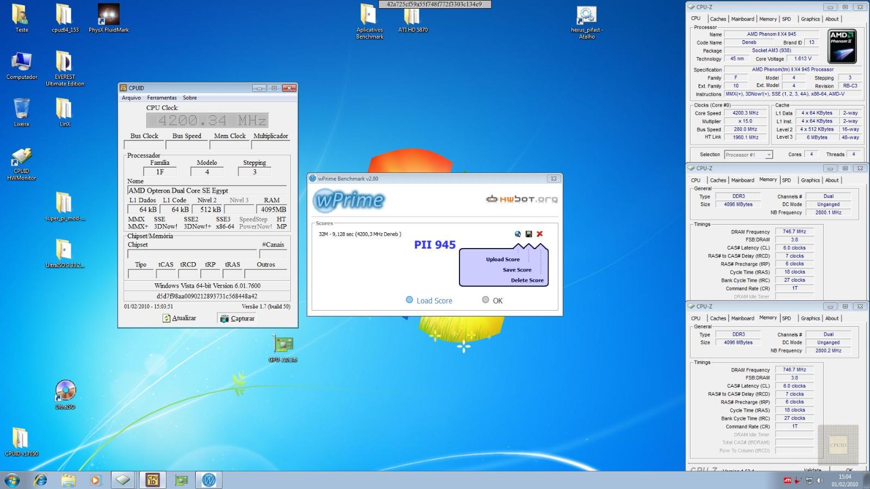Open Arquivo menu in CPUID window
The image size is (870, 489).
click(x=131, y=98)
